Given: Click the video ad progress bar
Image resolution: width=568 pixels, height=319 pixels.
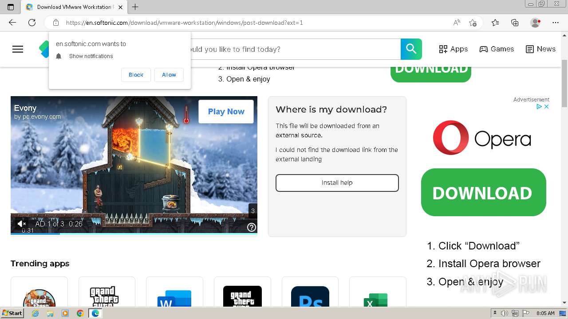Looking at the screenshot, I should (x=134, y=233).
